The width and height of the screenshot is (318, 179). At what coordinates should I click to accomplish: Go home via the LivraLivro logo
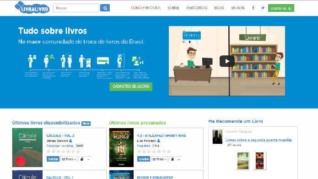[x=32, y=7]
